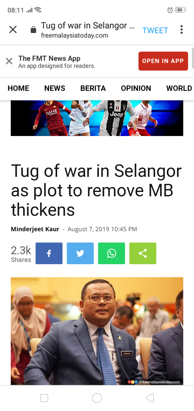Open the NEWS menu tab

pyautogui.click(x=55, y=88)
